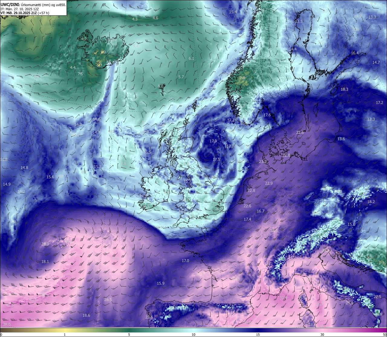Screen dimensions: 387x337
Task: Click the map value '25.9'
Action: tap(350, 303)
